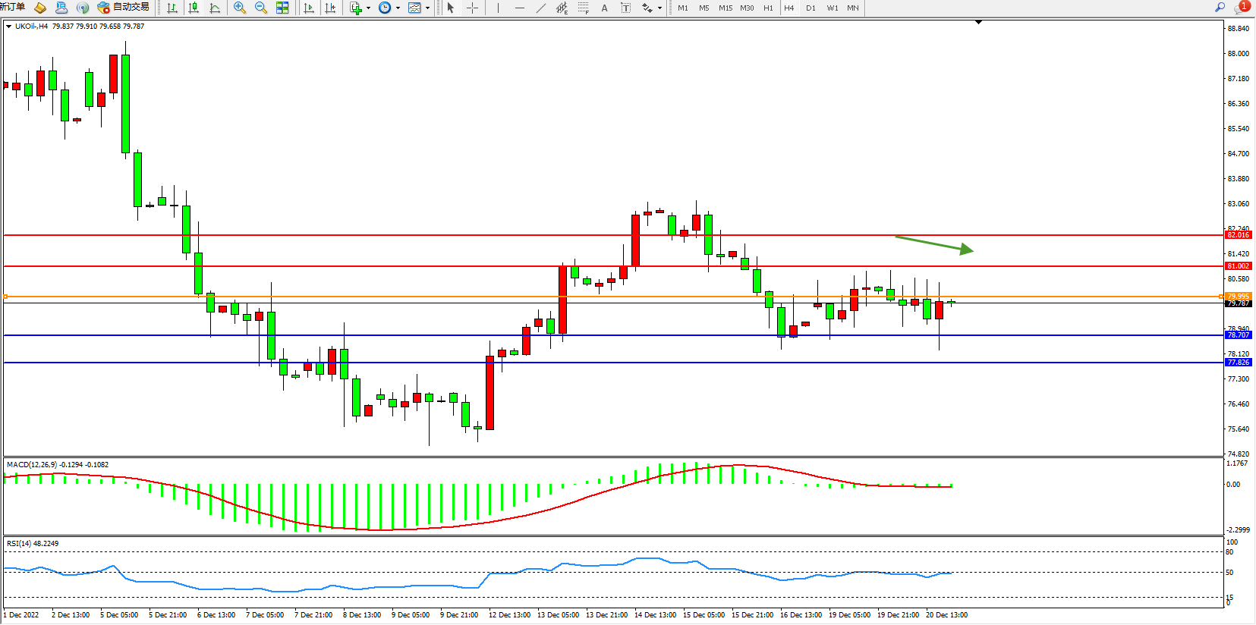This screenshot has width=1256, height=625.
Task: Switch to the D1 timeframe
Action: 811,8
